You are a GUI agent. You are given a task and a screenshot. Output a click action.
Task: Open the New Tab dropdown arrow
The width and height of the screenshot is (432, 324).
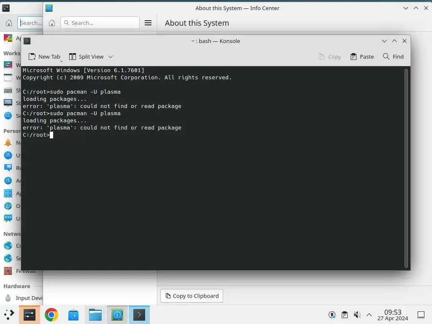click(x=62, y=61)
